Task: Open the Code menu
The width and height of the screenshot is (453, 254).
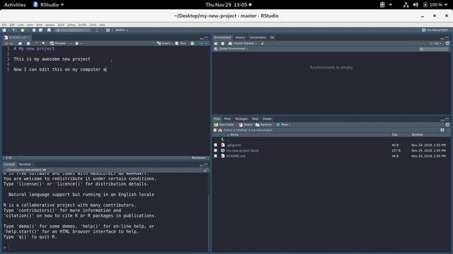Action: (21, 25)
